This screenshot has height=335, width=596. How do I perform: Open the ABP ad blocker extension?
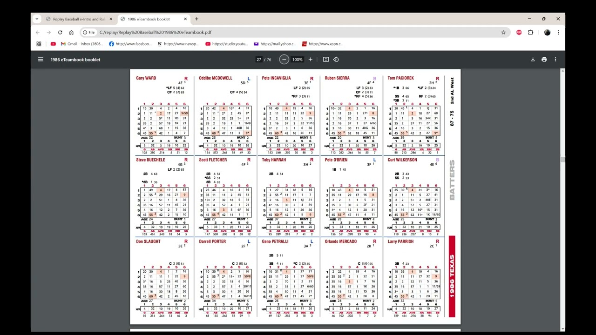coord(519,33)
